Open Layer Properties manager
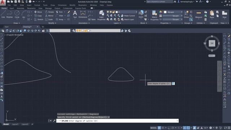The image size is (231, 130). coord(101,15)
